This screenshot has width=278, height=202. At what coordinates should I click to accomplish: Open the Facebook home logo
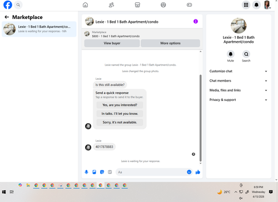coord(8,5)
